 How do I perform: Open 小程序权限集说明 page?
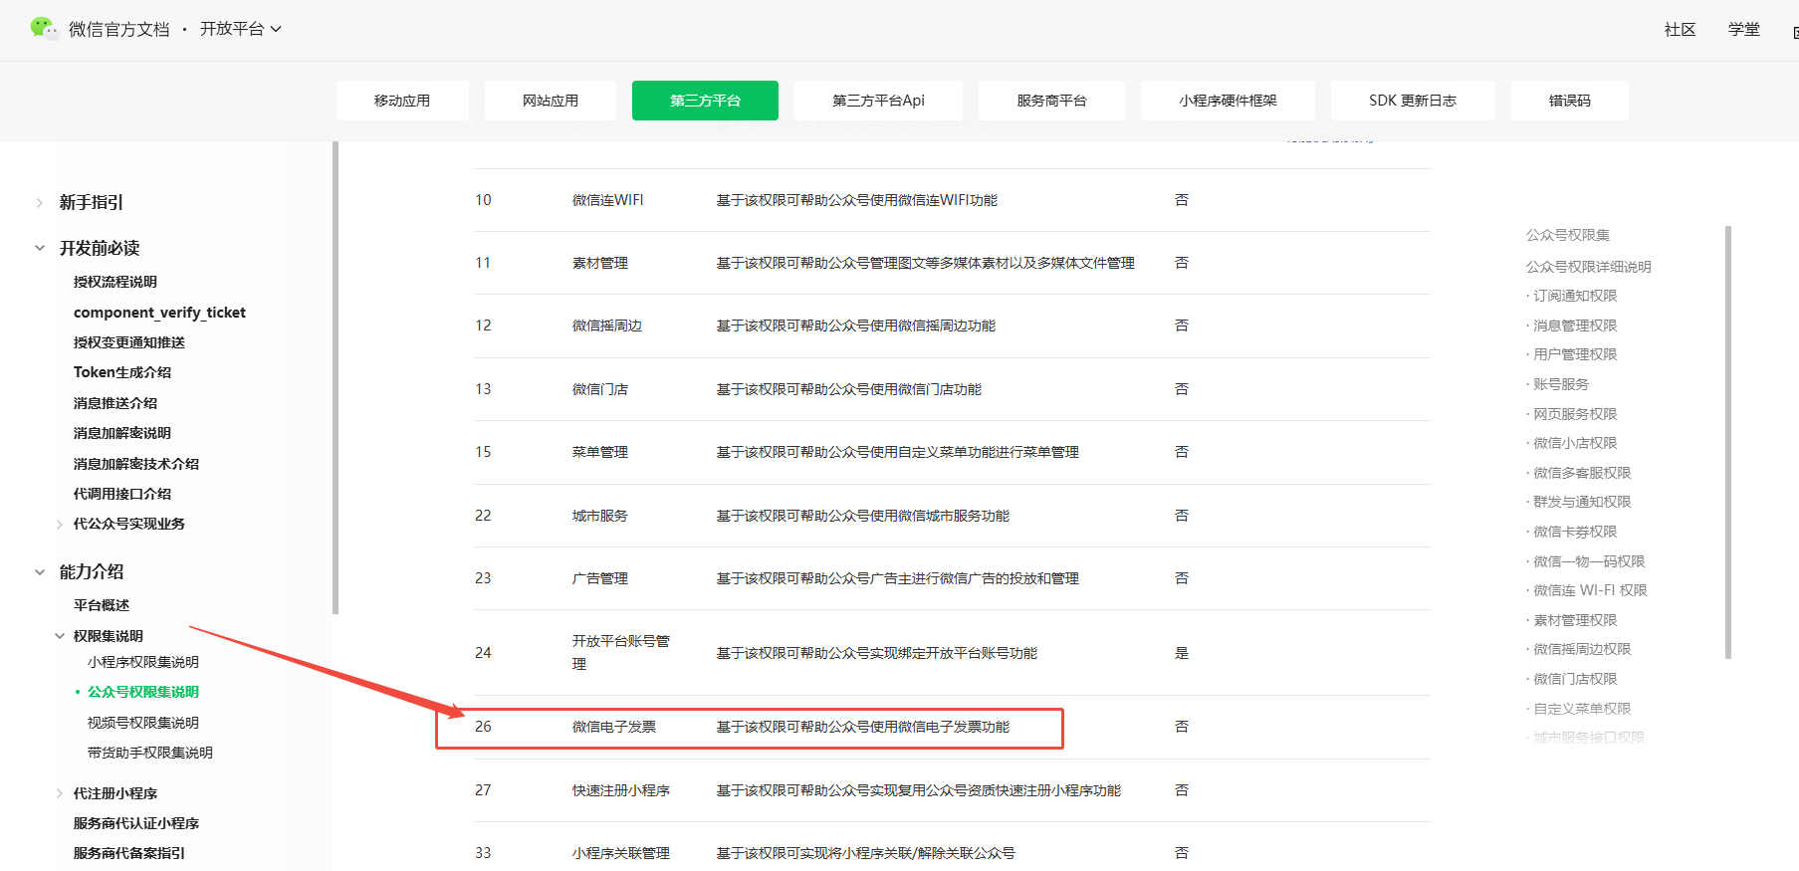[143, 662]
